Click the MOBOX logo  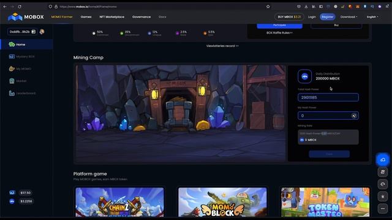click(26, 16)
